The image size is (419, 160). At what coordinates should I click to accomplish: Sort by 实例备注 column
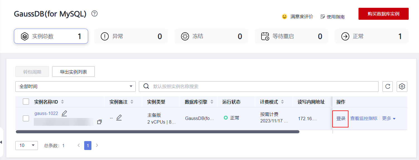coord(132,102)
